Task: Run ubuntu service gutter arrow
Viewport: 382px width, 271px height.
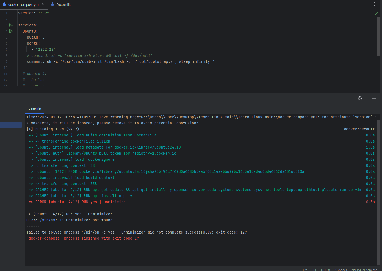Action: pos(11,31)
